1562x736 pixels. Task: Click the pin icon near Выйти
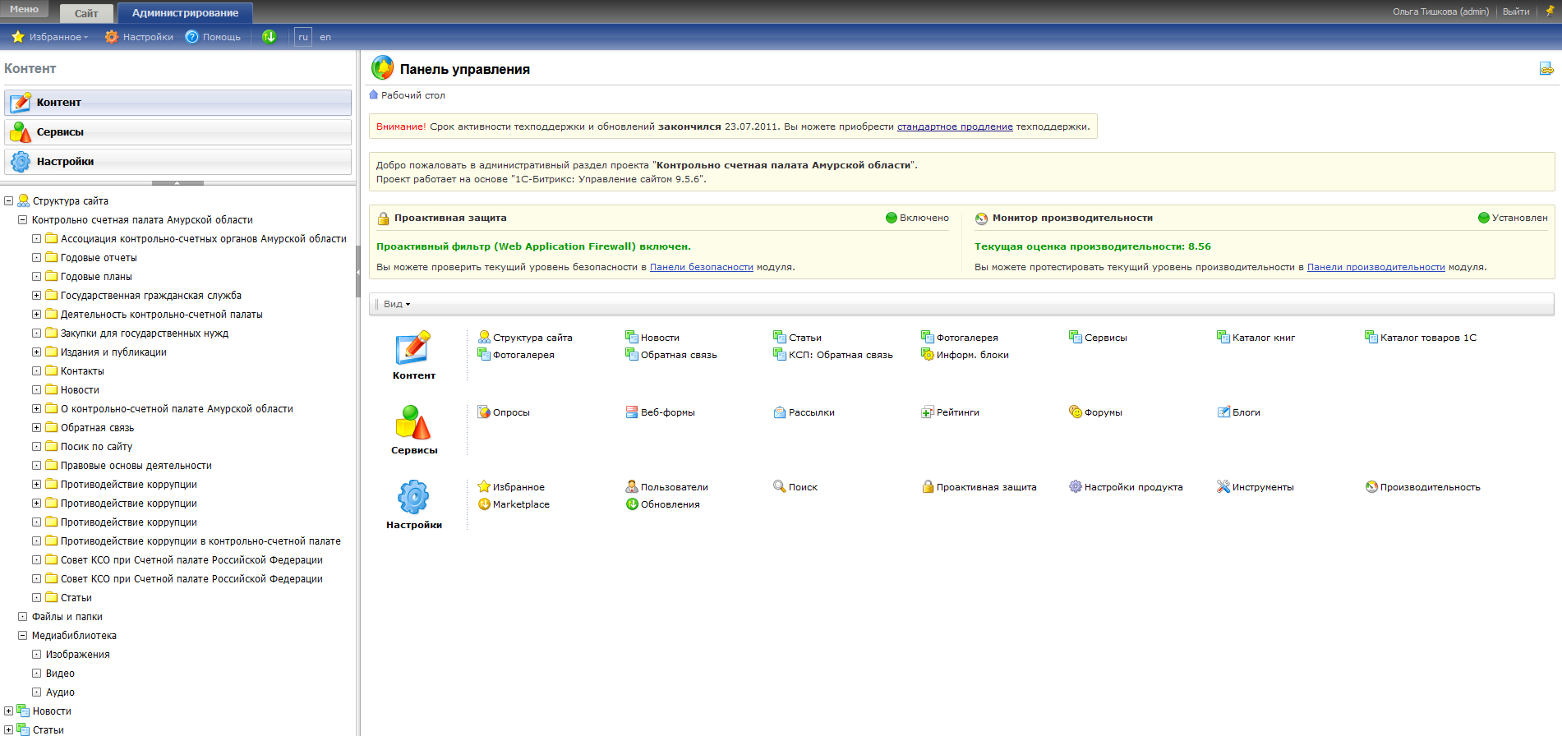(1550, 11)
